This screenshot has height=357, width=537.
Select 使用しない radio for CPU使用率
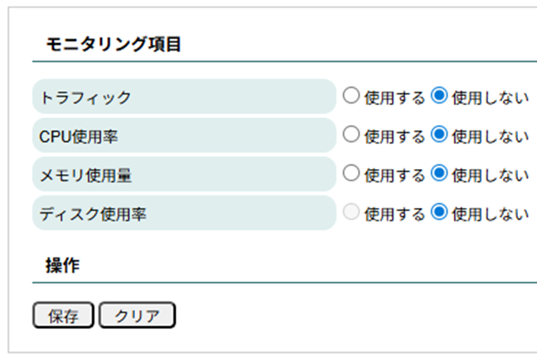(x=439, y=134)
